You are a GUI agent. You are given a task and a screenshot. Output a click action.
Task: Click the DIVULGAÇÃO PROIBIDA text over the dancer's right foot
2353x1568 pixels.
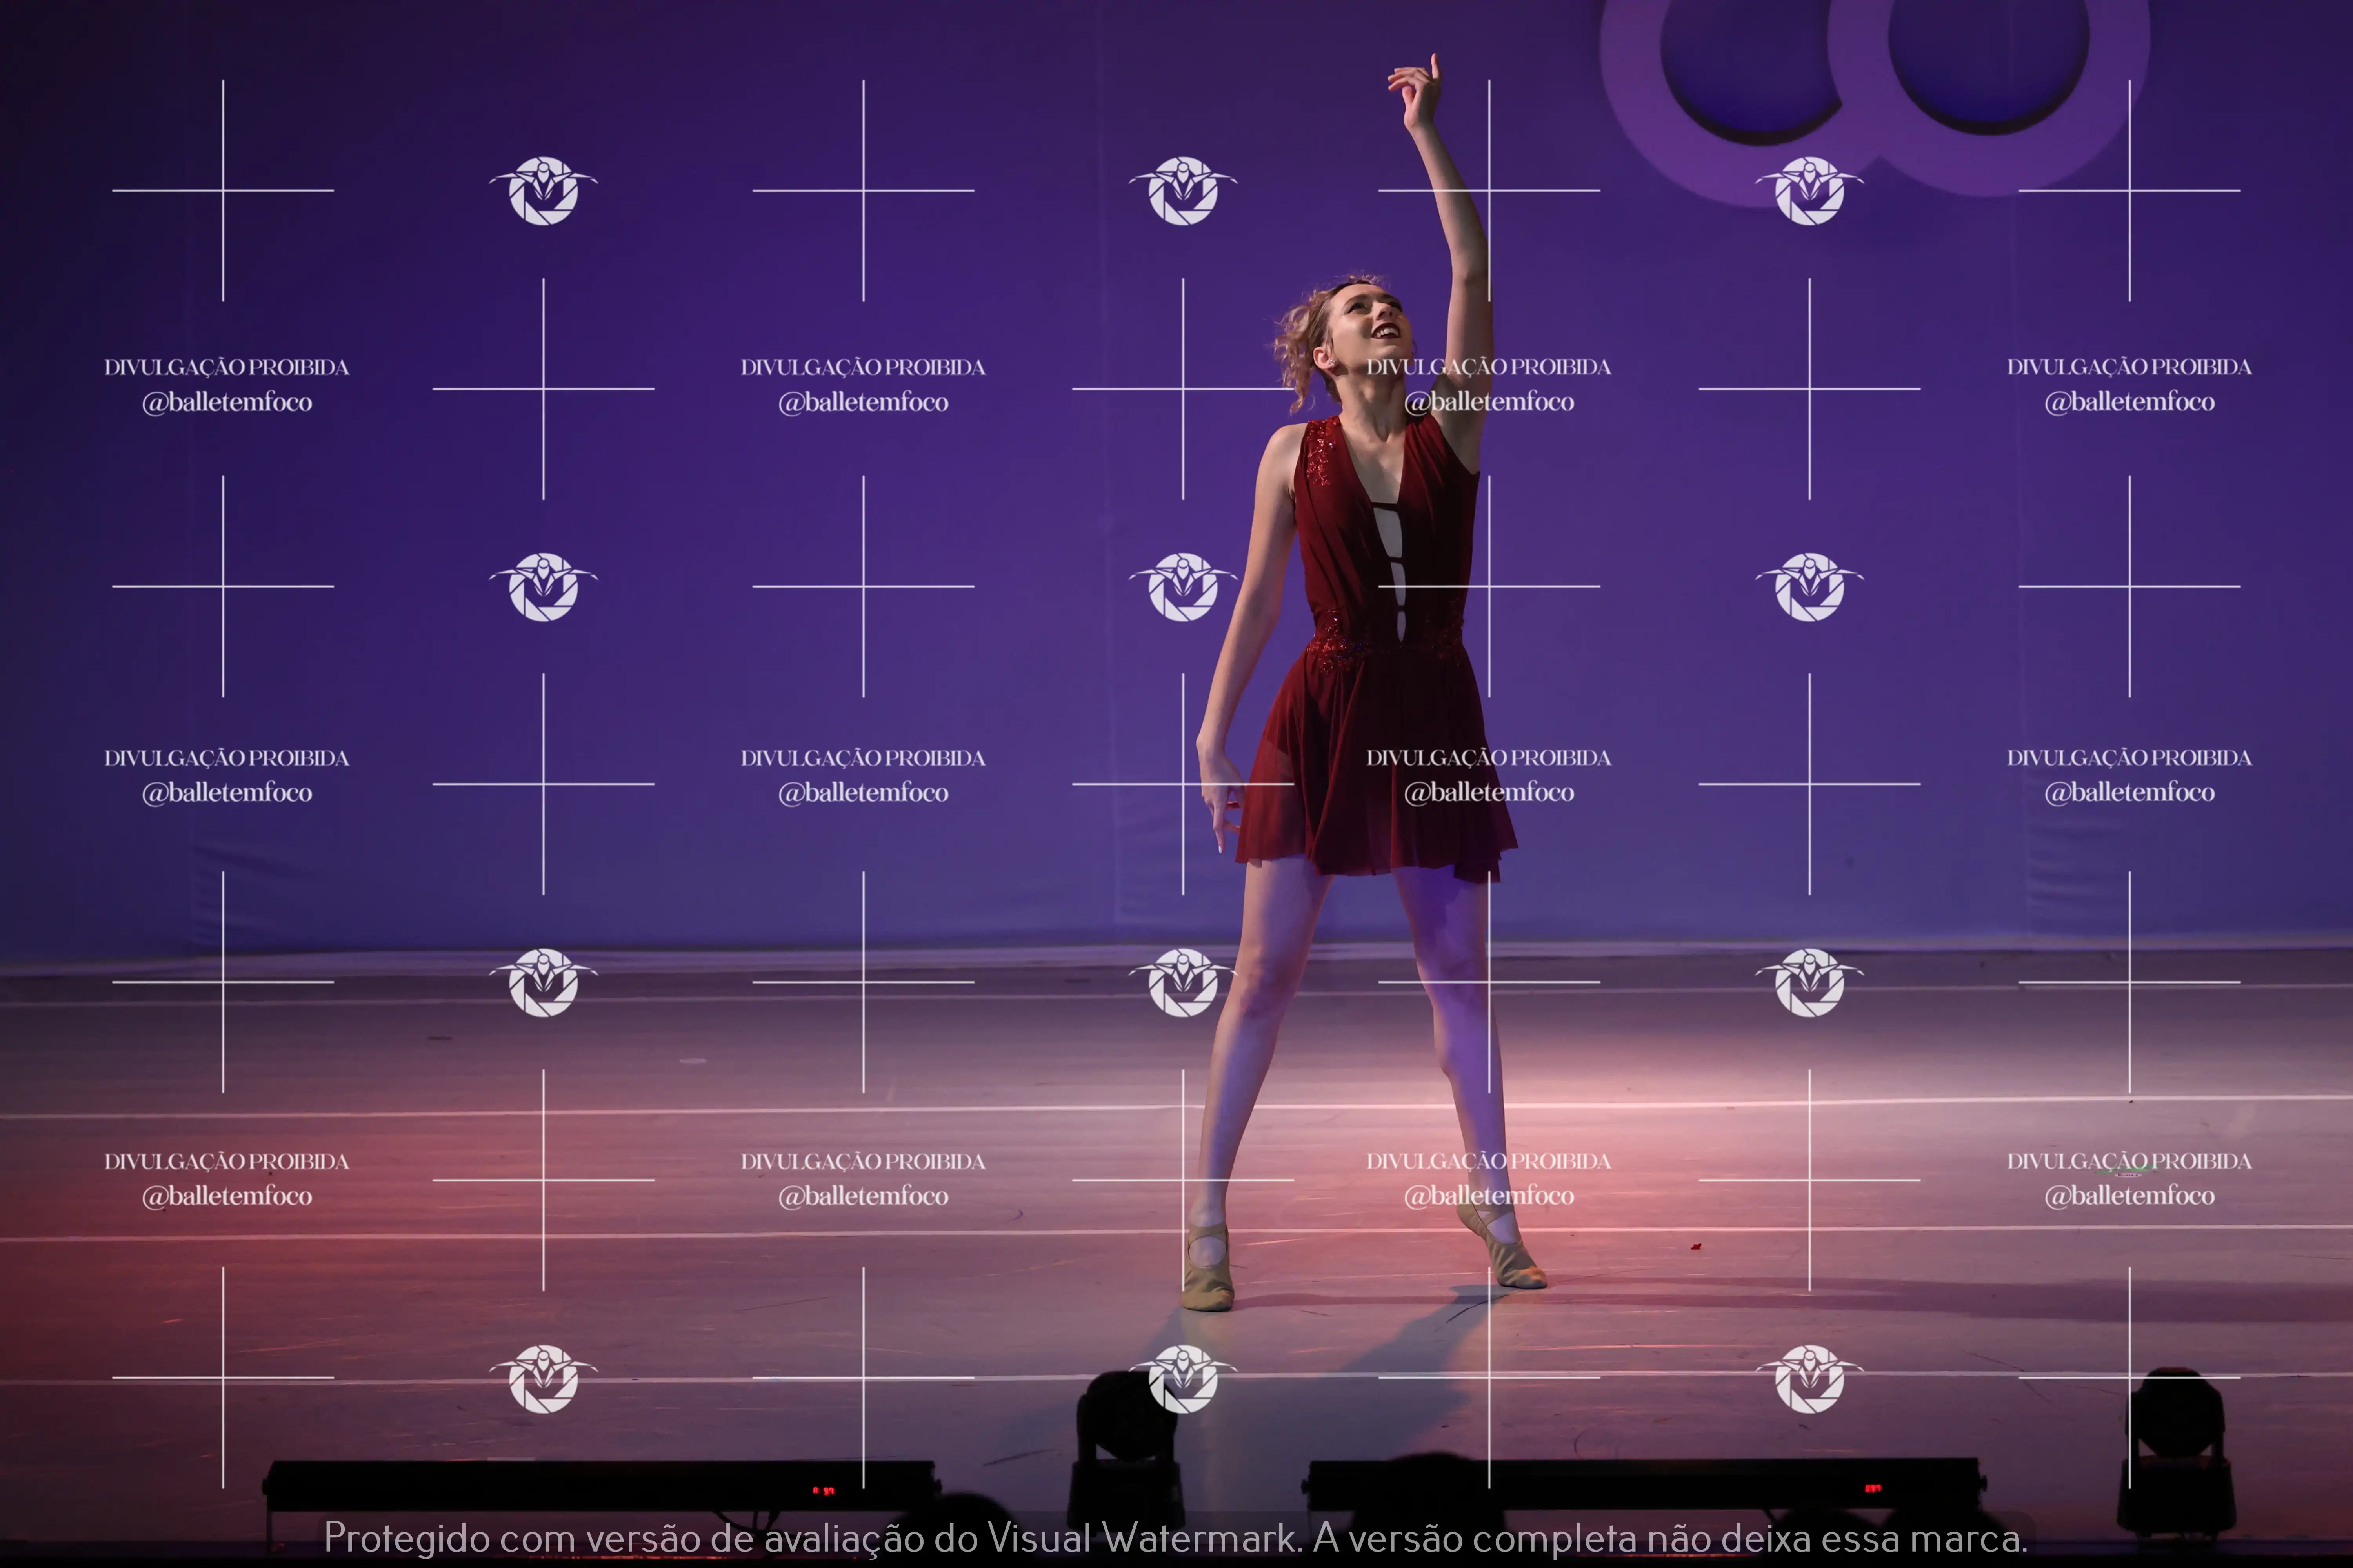click(1489, 1161)
